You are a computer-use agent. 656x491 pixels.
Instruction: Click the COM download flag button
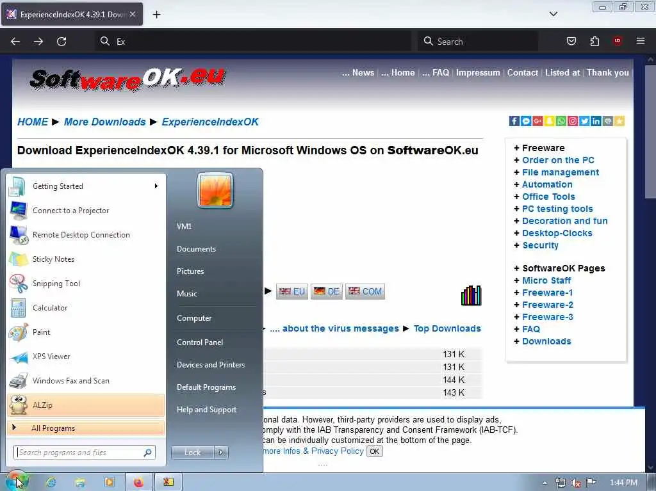(365, 291)
